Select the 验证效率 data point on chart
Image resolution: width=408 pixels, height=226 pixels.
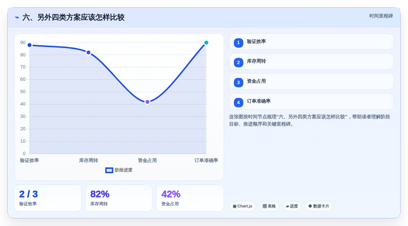click(30, 45)
